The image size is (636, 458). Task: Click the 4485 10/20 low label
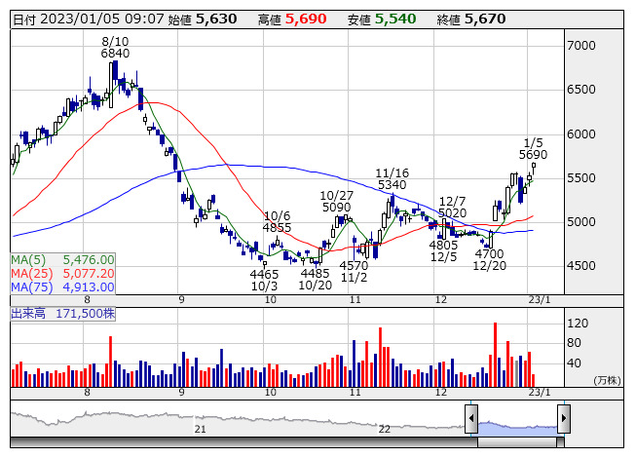tap(316, 280)
